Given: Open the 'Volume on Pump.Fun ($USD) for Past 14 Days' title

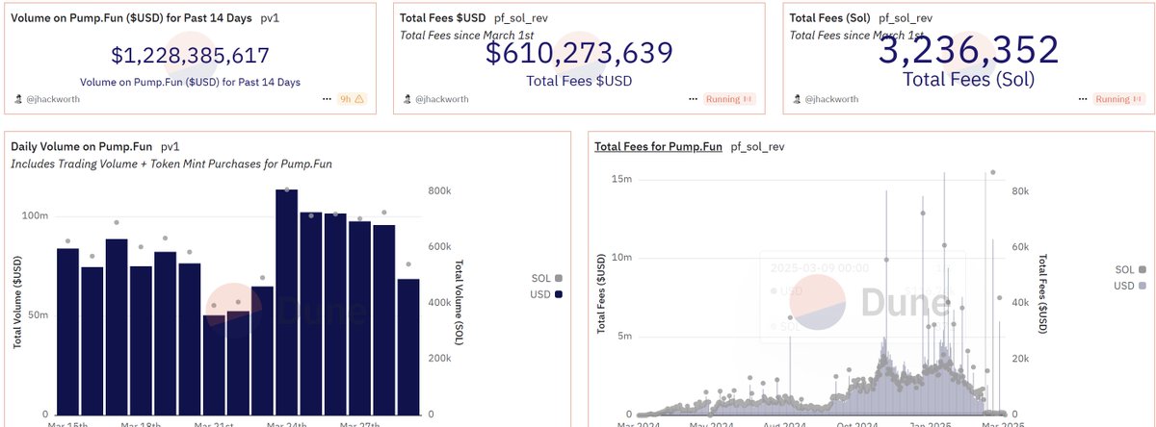Looking at the screenshot, I should 132,17.
